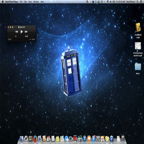Open the Trash in the Dock
This screenshot has height=144, width=144.
click(x=123, y=139)
